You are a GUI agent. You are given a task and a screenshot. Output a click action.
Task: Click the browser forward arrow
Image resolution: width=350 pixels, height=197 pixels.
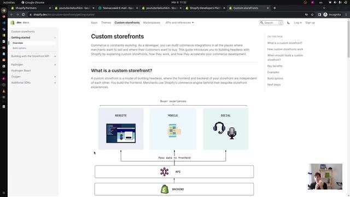pos(17,15)
